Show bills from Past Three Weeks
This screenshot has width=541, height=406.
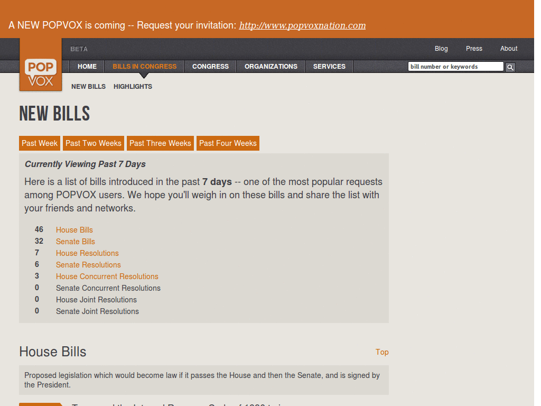click(x=160, y=143)
